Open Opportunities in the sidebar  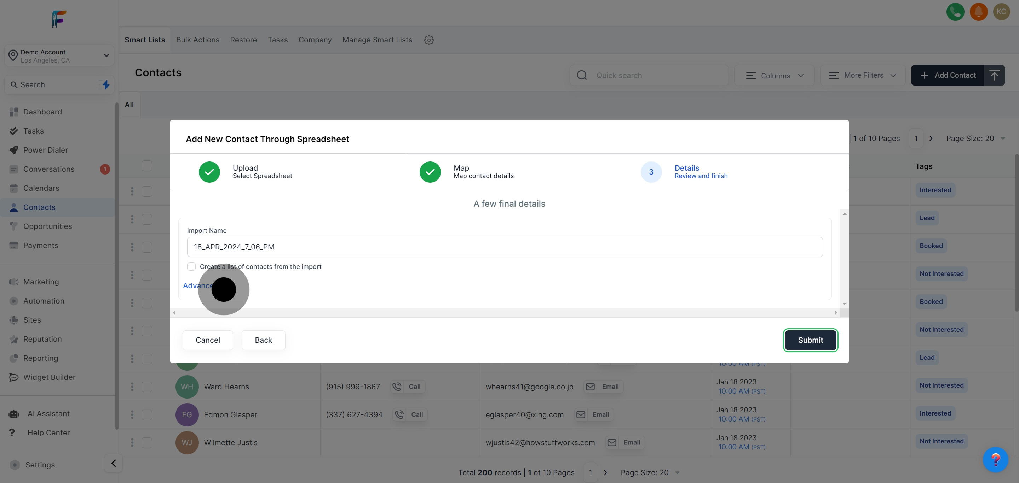tap(47, 226)
